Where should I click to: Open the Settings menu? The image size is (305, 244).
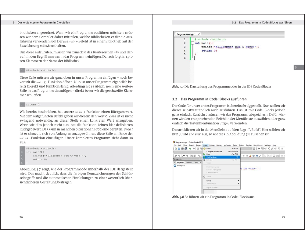tap(267, 145)
